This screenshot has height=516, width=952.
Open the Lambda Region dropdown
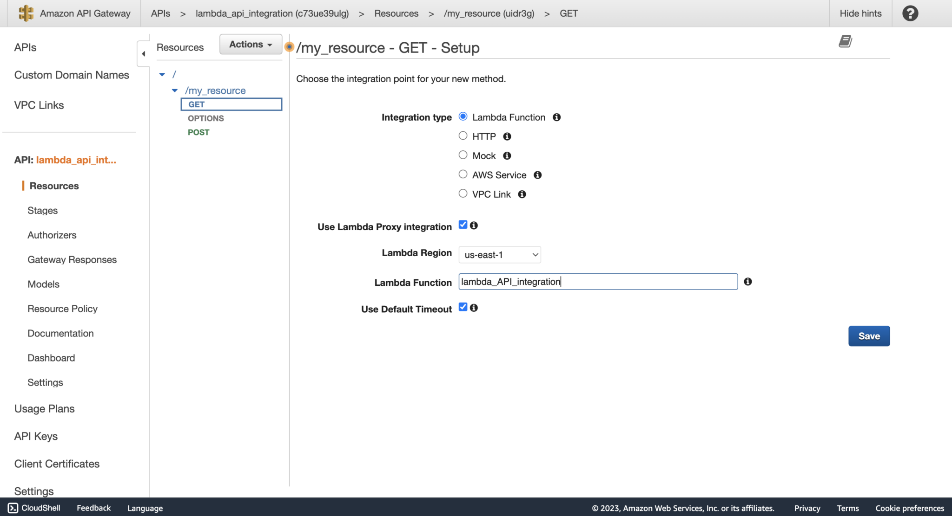click(499, 255)
